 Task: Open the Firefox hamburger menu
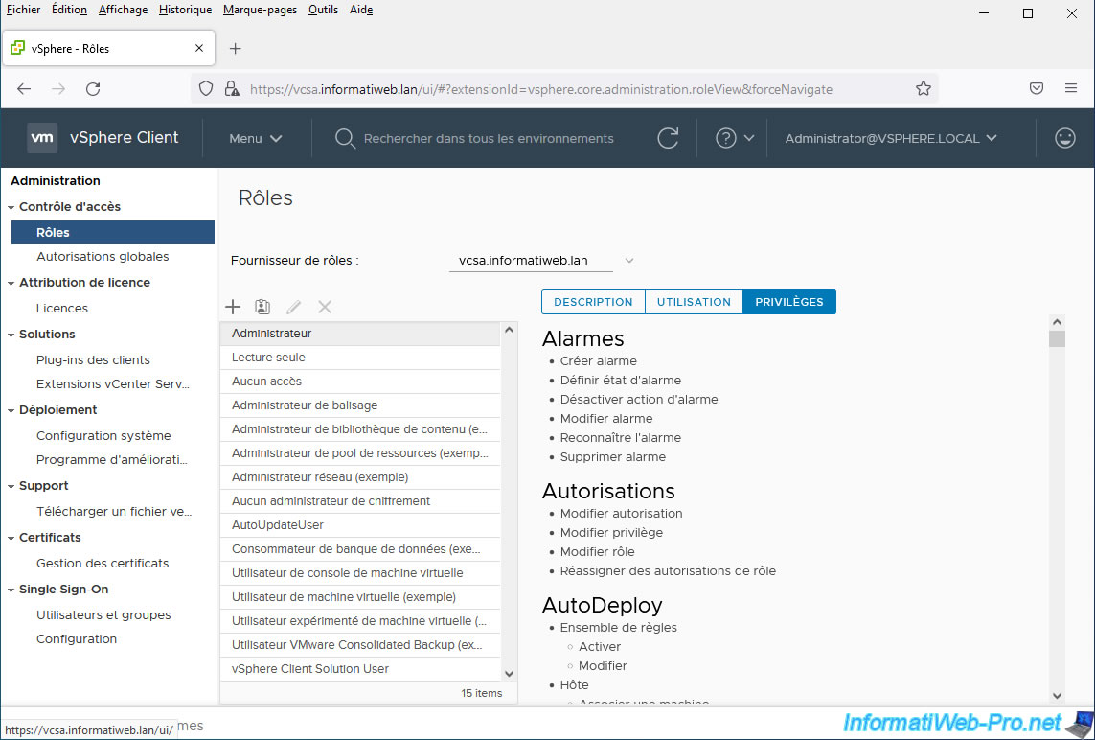pyautogui.click(x=1071, y=89)
